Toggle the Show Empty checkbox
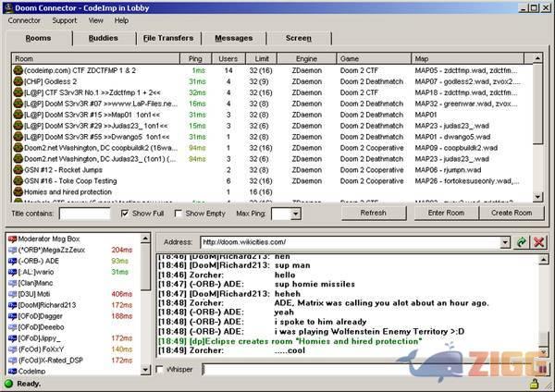The width and height of the screenshot is (555, 392). point(179,214)
